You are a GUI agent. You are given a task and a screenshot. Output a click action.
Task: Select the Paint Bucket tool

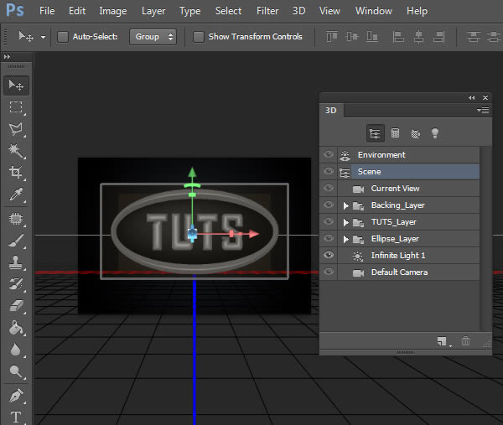pos(16,328)
